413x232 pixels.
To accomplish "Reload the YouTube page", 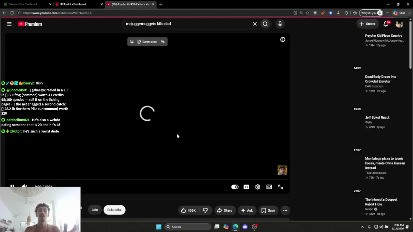I will click(x=12, y=13).
